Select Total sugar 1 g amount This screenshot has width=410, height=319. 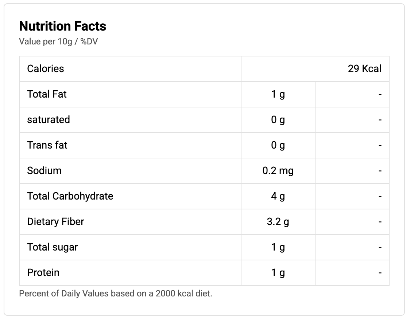(x=278, y=247)
